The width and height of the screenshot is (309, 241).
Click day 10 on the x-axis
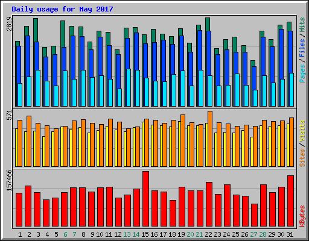[x=100, y=234]
